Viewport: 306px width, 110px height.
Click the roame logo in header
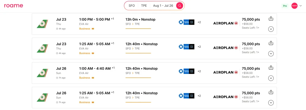click(13, 6)
